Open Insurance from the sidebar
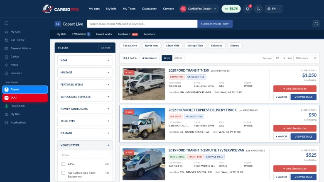This screenshot has height=182, width=324. click(x=16, y=73)
